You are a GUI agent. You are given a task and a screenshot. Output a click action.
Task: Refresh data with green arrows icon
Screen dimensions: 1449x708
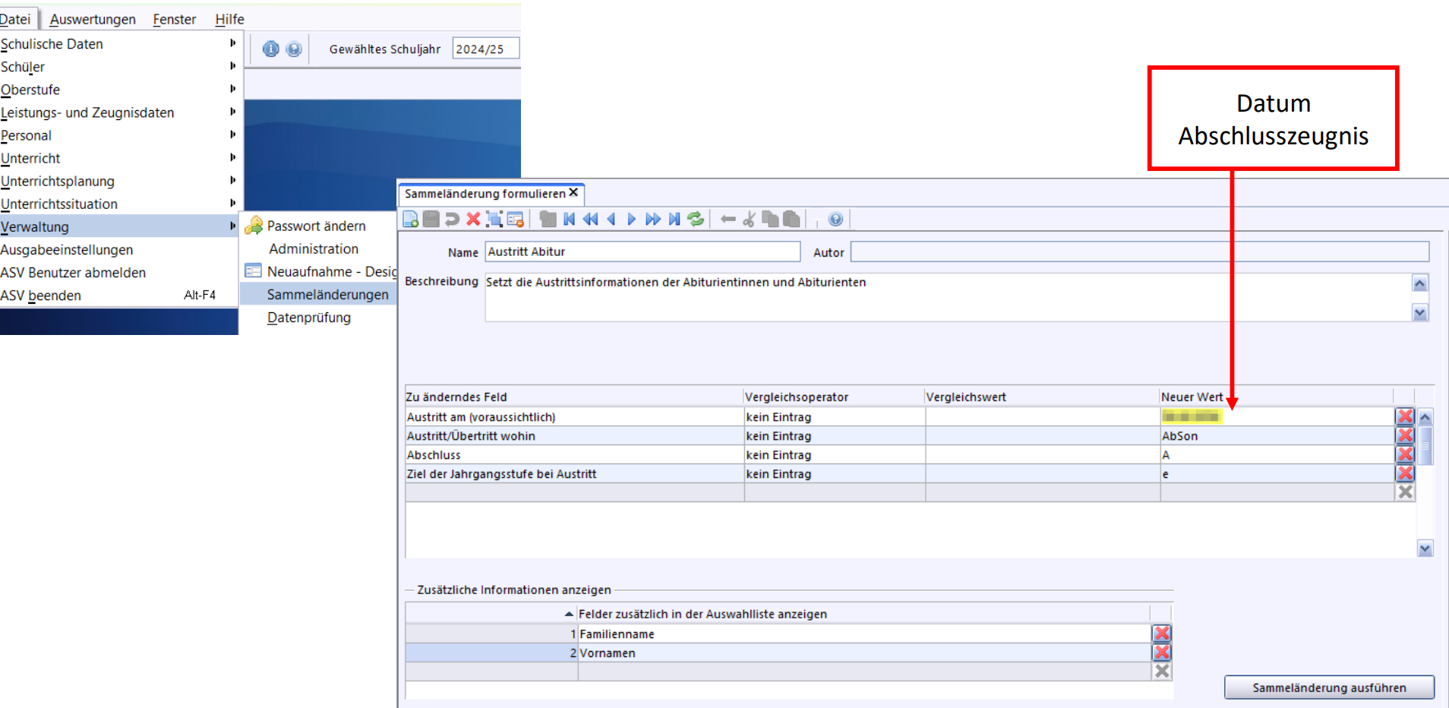696,220
